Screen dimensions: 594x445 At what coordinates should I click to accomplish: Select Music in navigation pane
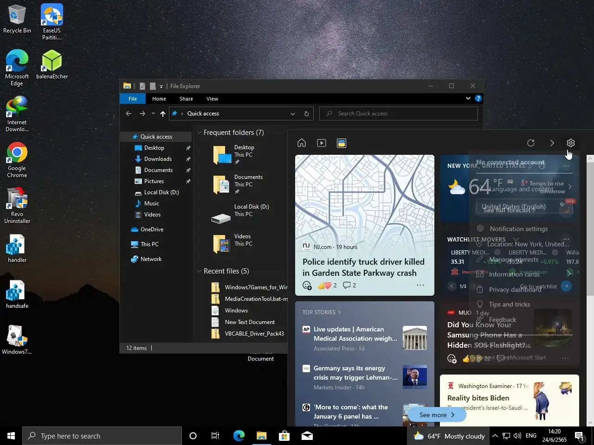(x=151, y=203)
